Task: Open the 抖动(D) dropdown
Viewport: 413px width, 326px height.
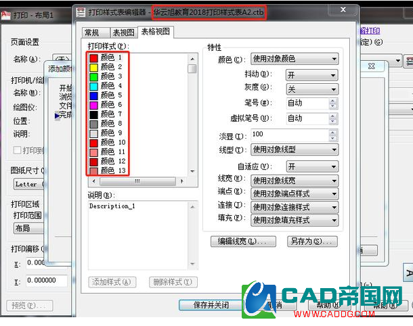Action: tap(312, 75)
